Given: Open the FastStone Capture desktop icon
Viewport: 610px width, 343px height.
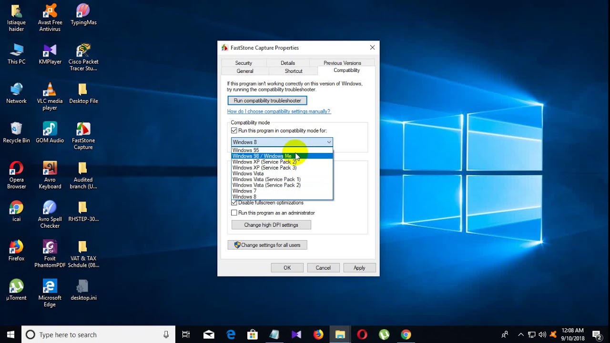Looking at the screenshot, I should [83, 136].
